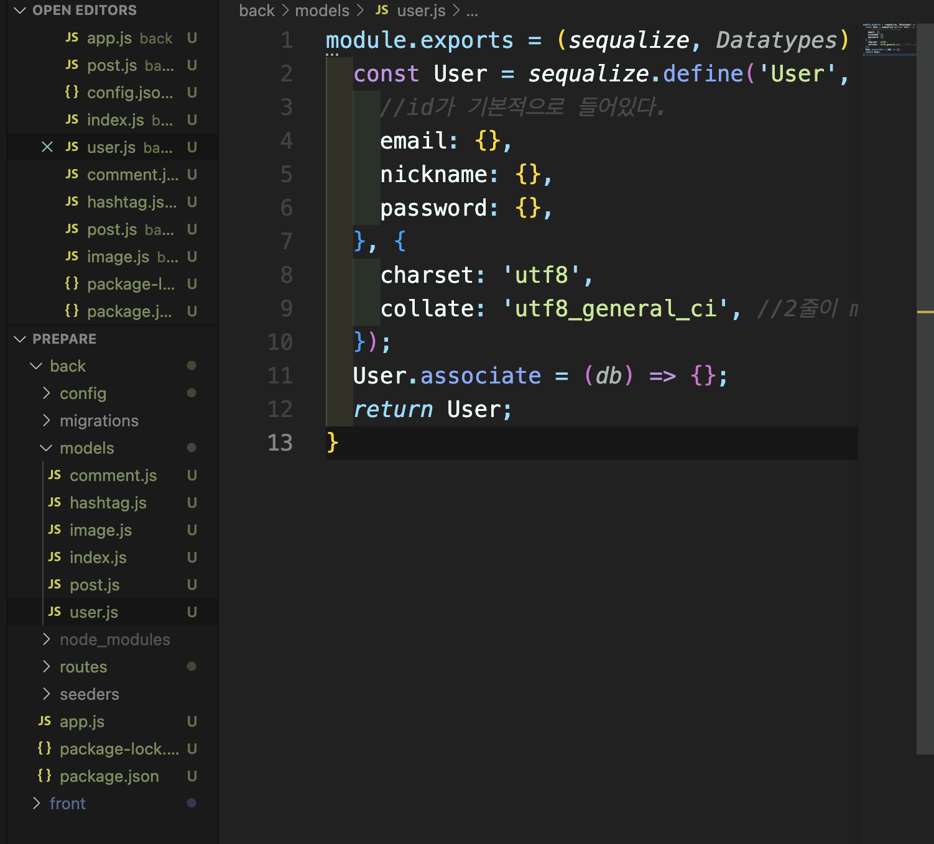This screenshot has height=844, width=934.
Task: Open package.json in explorer tree
Action: [113, 776]
